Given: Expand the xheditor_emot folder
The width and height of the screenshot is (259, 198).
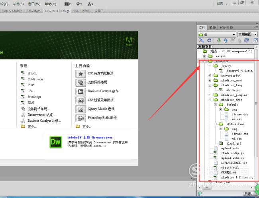Looking at the screenshot, I should tap(210, 80).
